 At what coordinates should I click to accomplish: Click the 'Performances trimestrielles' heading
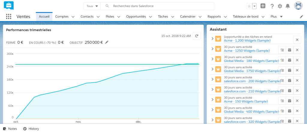pos(28,30)
